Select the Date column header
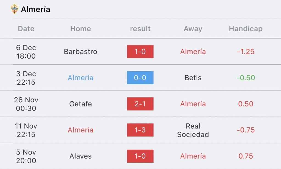281x169 pixels. (x=26, y=29)
